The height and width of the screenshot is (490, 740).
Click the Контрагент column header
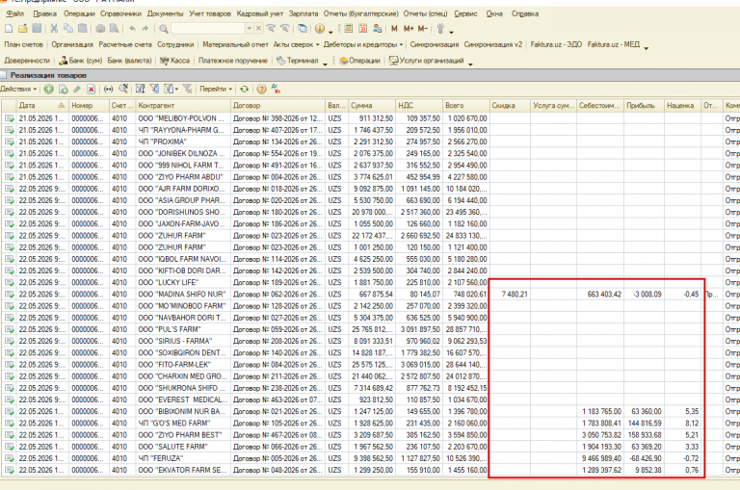(183, 106)
